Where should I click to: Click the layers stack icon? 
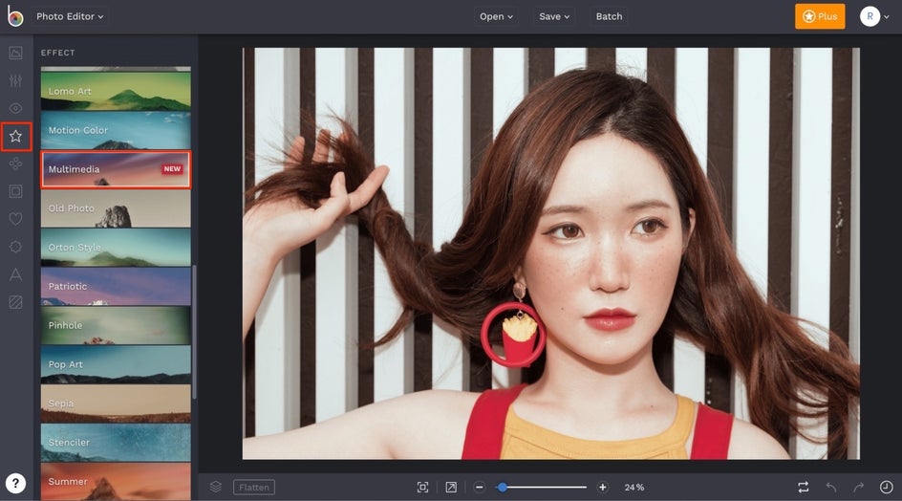(x=216, y=488)
